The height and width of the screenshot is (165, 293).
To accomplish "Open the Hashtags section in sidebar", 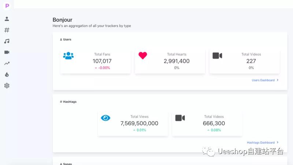I will [7, 30].
